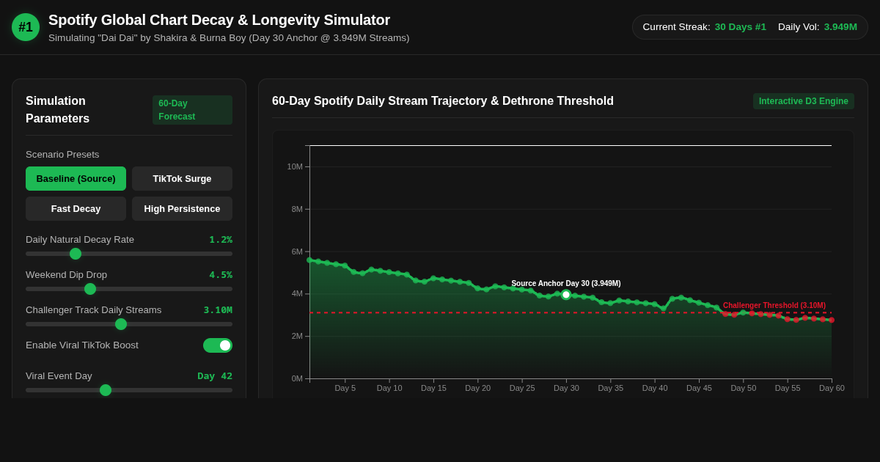Click the first green data point on the chart
The image size is (880, 462).
pos(309,260)
